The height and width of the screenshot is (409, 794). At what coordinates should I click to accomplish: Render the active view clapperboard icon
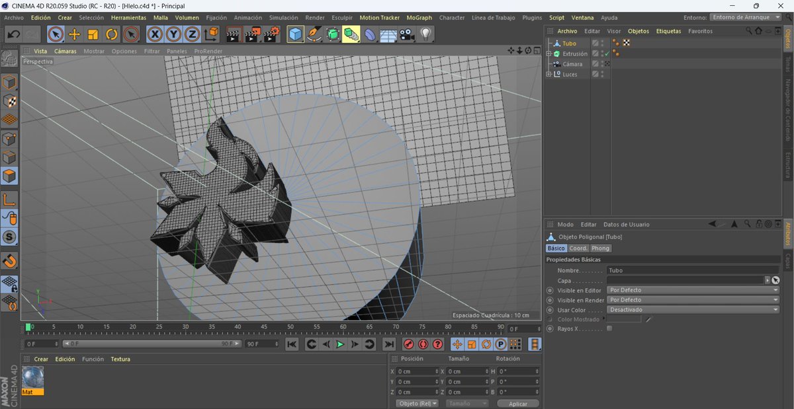(x=234, y=34)
